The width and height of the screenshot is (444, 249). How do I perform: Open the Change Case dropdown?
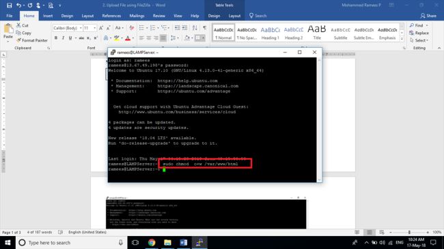click(119, 28)
